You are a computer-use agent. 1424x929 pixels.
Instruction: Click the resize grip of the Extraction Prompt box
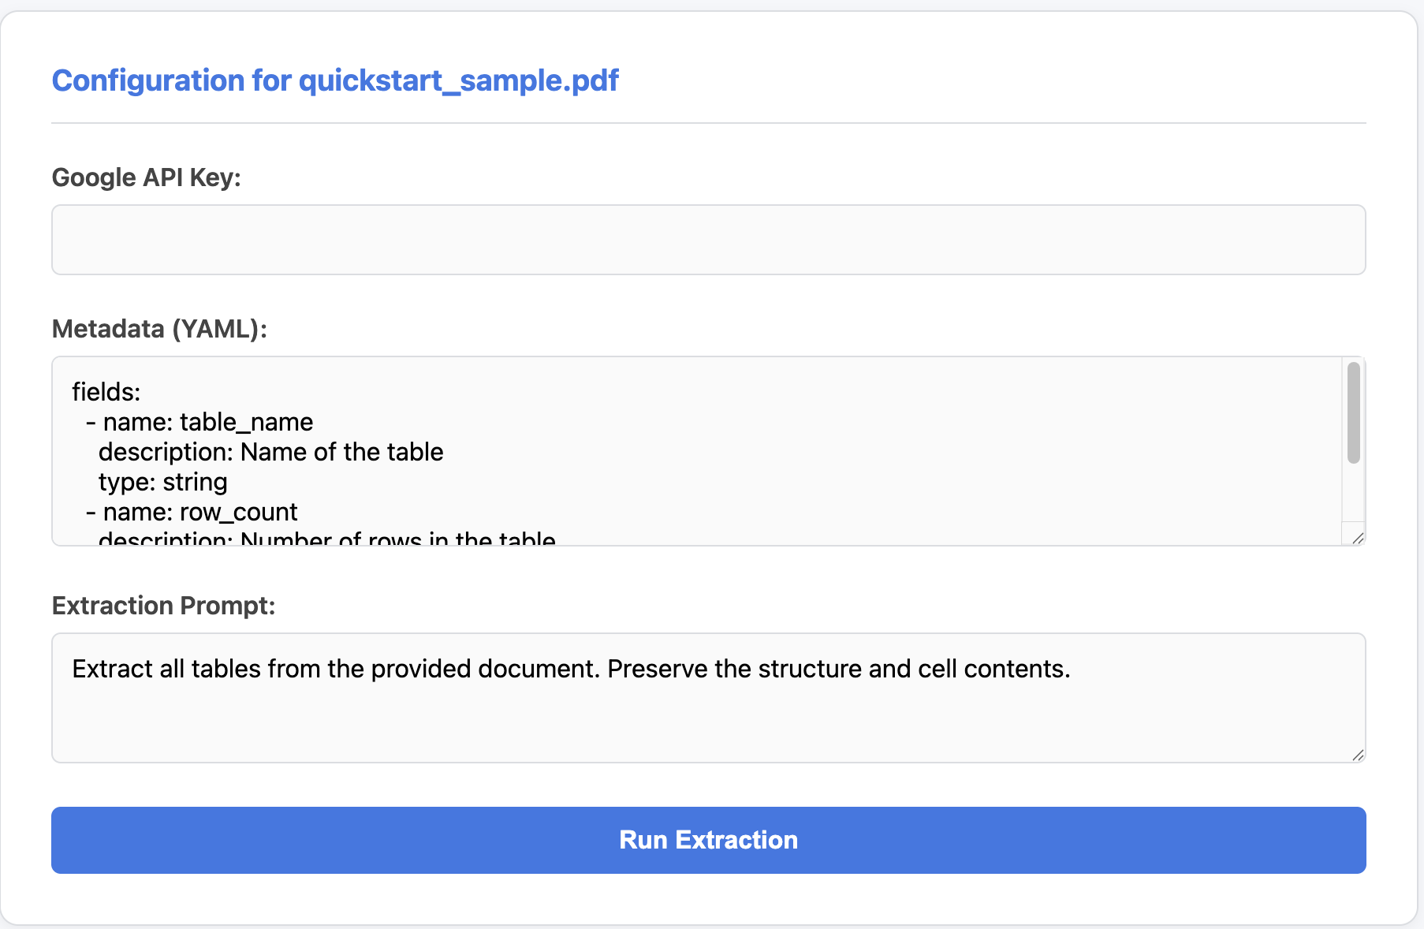pyautogui.click(x=1358, y=756)
